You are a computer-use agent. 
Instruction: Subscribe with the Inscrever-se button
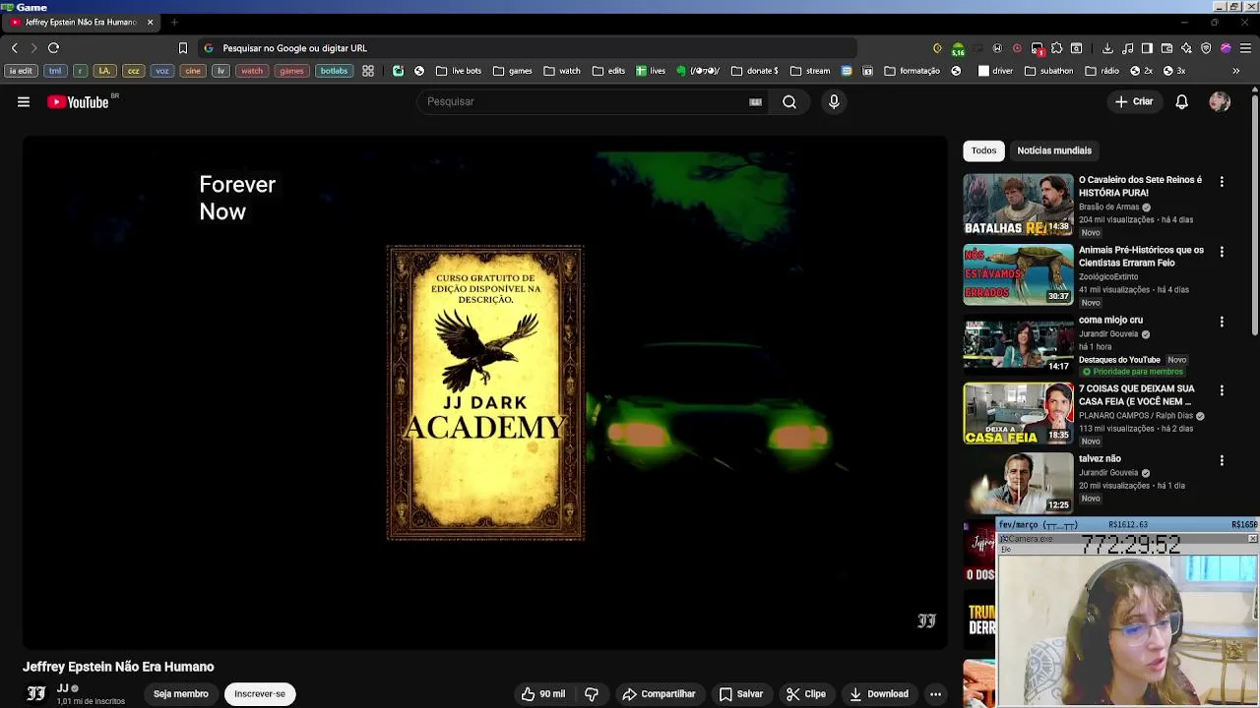pyautogui.click(x=260, y=693)
